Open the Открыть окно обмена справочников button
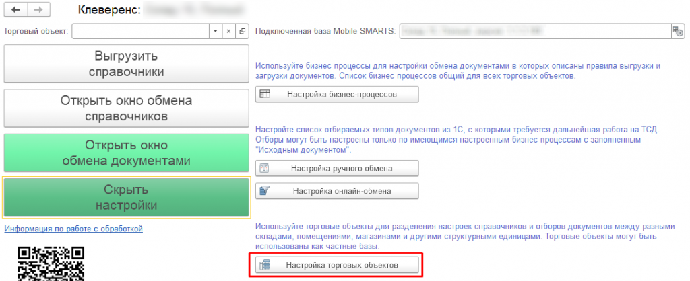Screen dimensions: 690x281 [126, 108]
